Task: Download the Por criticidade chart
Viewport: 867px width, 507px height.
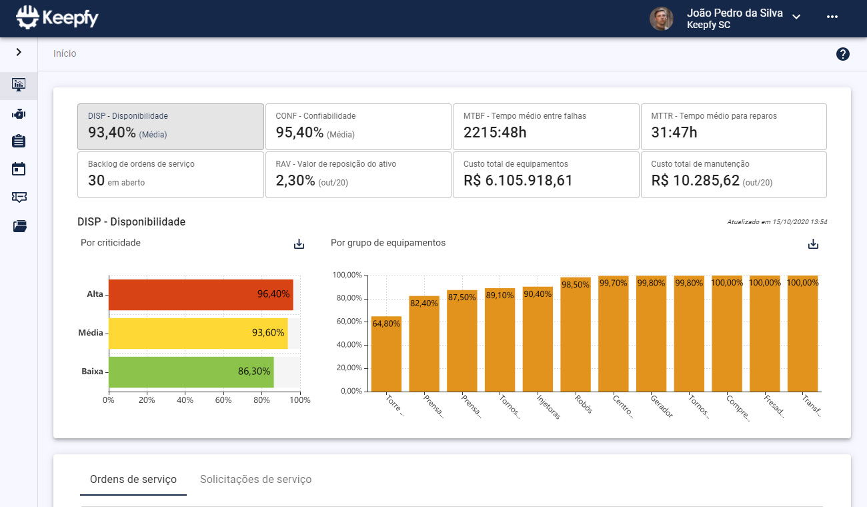Action: coord(298,244)
